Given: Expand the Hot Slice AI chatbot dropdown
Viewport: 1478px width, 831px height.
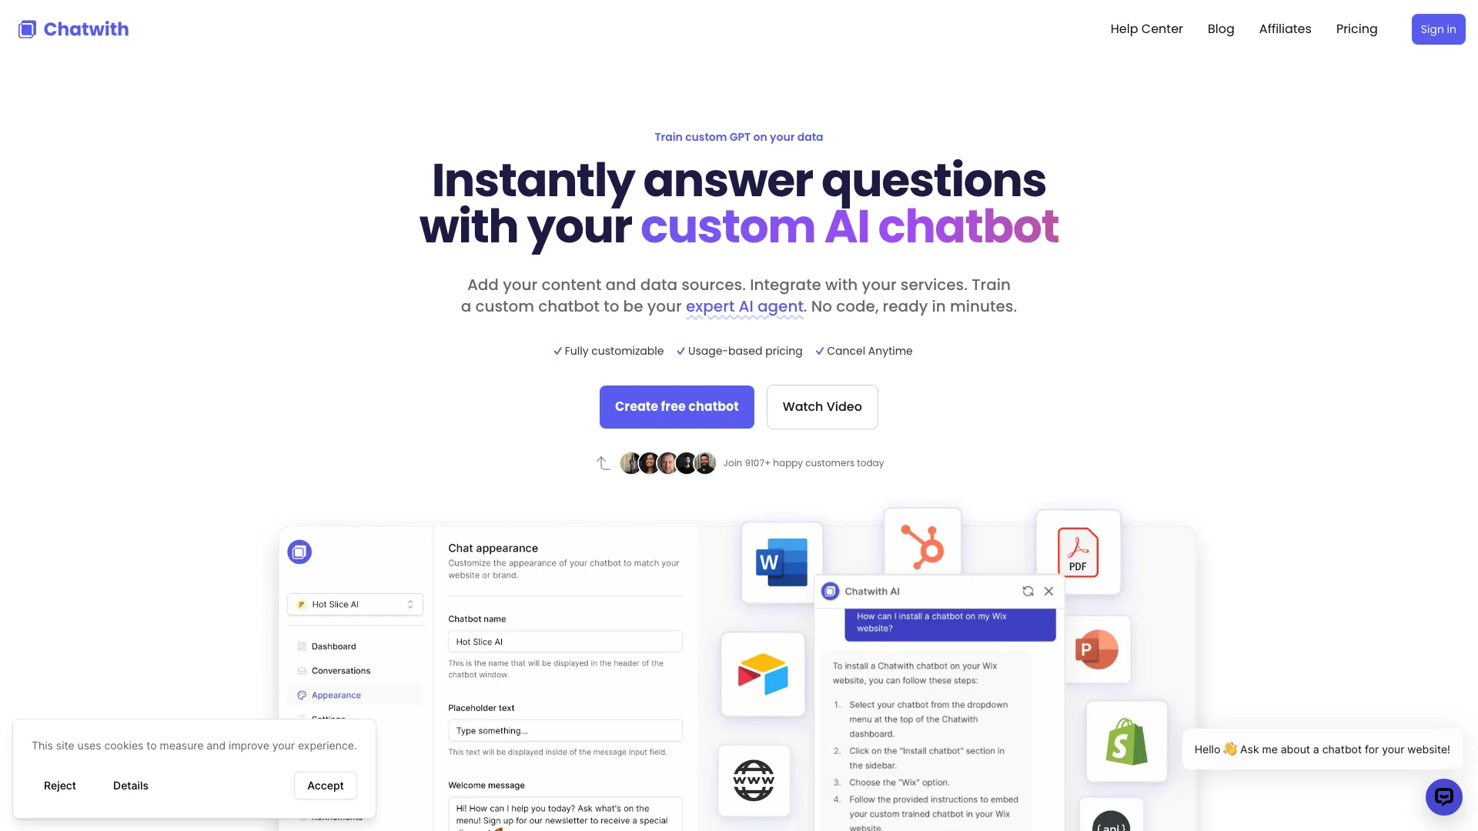Looking at the screenshot, I should coord(410,604).
